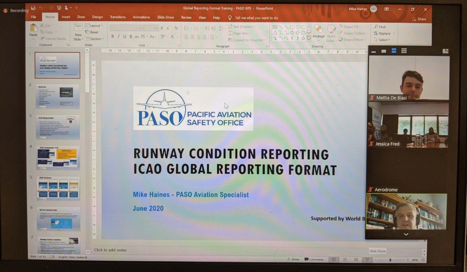This screenshot has width=467, height=272.
Task: Click the Review tab
Action: point(186,17)
